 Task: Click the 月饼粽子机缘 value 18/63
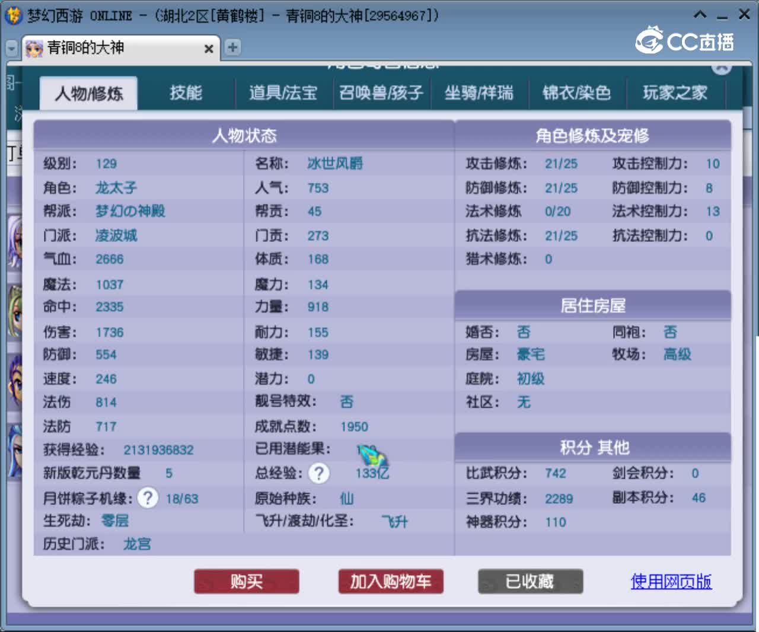181,499
